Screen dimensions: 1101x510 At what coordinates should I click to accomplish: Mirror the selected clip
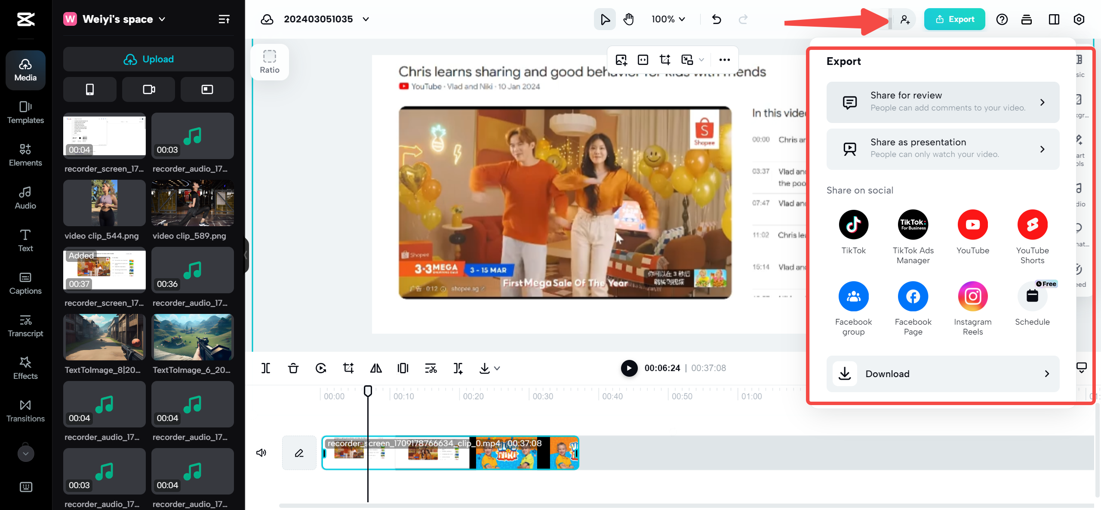pos(375,368)
